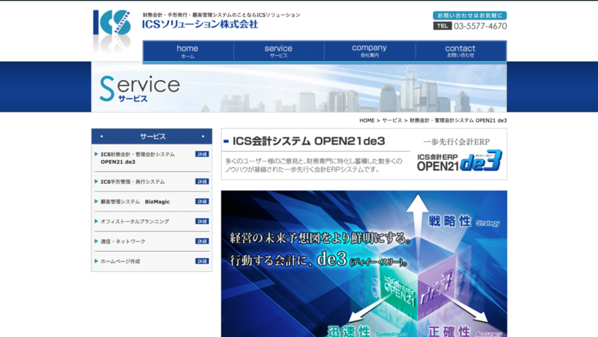
Task: Click the de3 hero banner image
Action: [364, 264]
